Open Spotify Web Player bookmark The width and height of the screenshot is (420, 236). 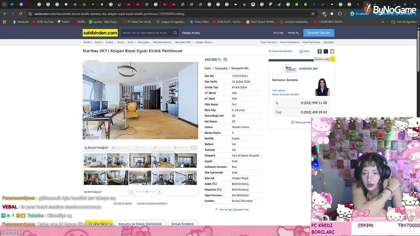[103, 22]
